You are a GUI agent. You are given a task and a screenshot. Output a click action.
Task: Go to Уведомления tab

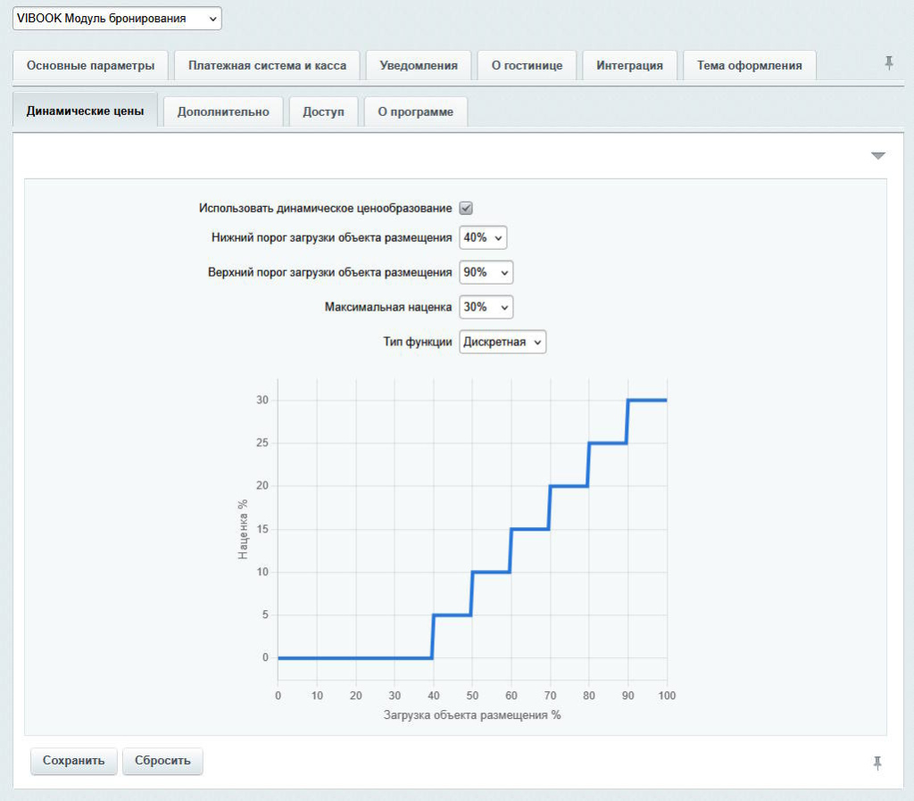click(x=419, y=66)
